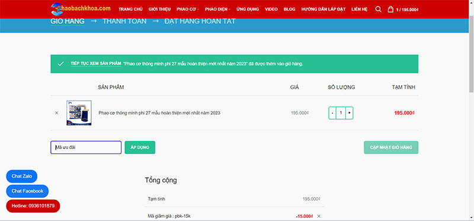Image resolution: width=474 pixels, height=221 pixels.
Task: Click the phaobachkhoa.com logo
Action: pyautogui.click(x=81, y=9)
